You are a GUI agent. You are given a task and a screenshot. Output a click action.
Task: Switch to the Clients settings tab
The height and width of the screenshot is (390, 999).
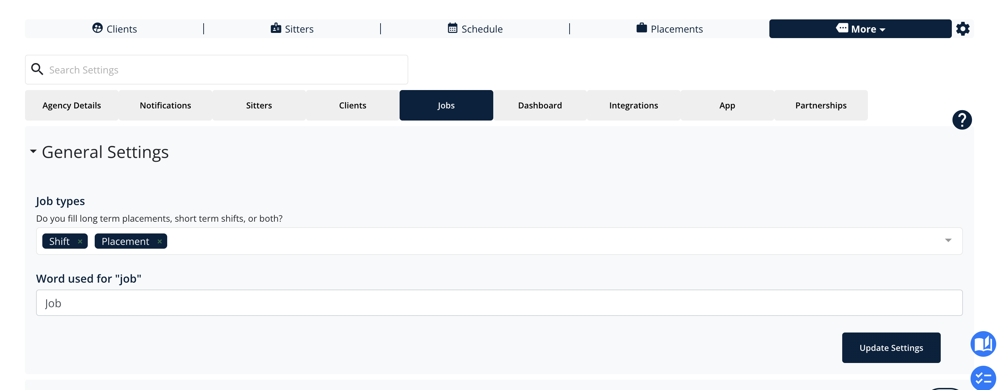pyautogui.click(x=352, y=105)
